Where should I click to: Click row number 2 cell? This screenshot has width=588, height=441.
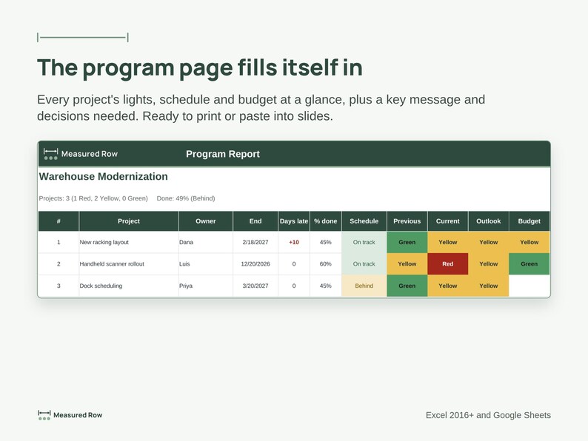tap(59, 263)
